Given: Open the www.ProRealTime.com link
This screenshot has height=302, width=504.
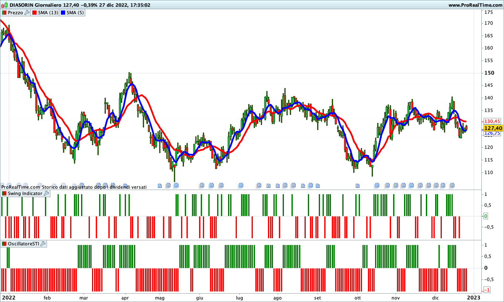Looking at the screenshot, I should coord(475,5).
